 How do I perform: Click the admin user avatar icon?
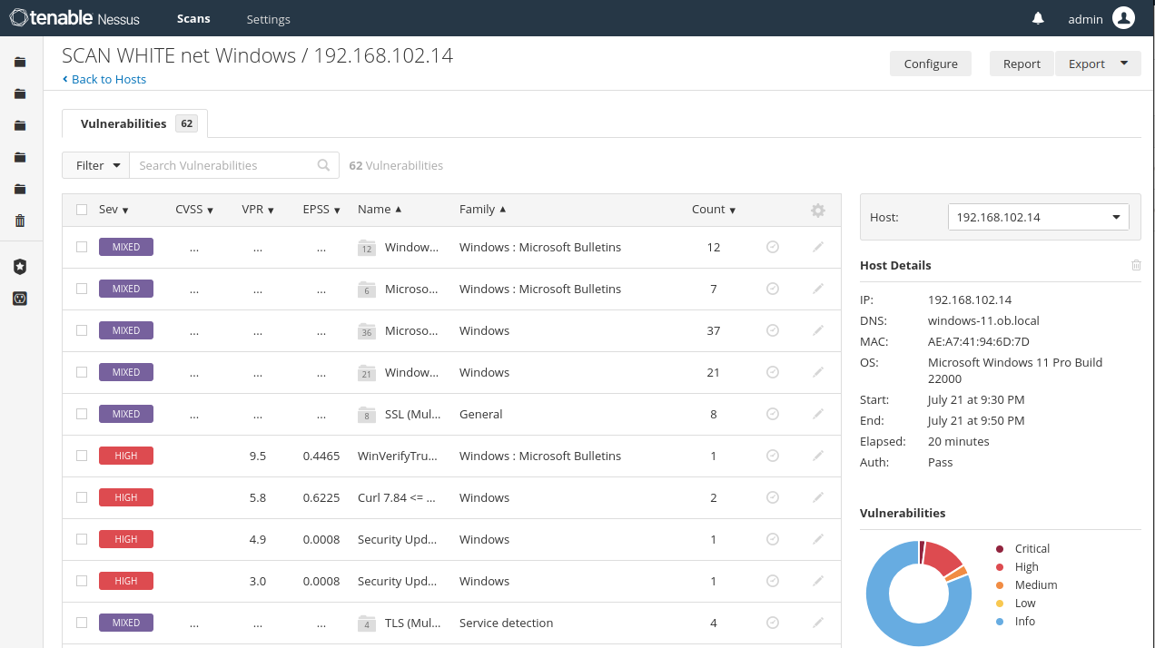[x=1123, y=18]
